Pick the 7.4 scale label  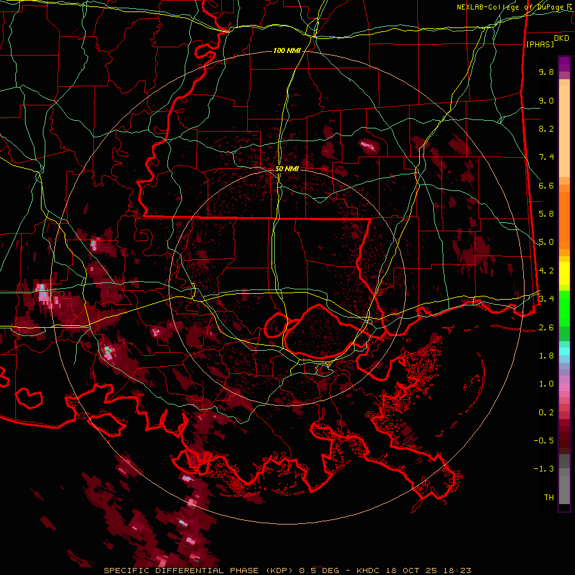pyautogui.click(x=546, y=157)
